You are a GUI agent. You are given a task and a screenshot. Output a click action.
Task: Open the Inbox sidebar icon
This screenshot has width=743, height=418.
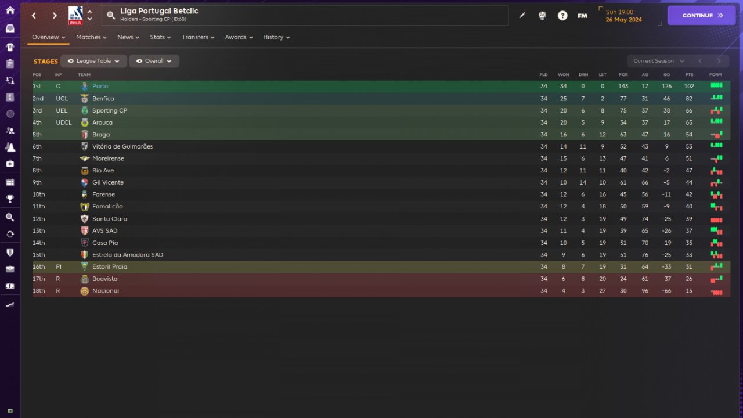[x=10, y=28]
